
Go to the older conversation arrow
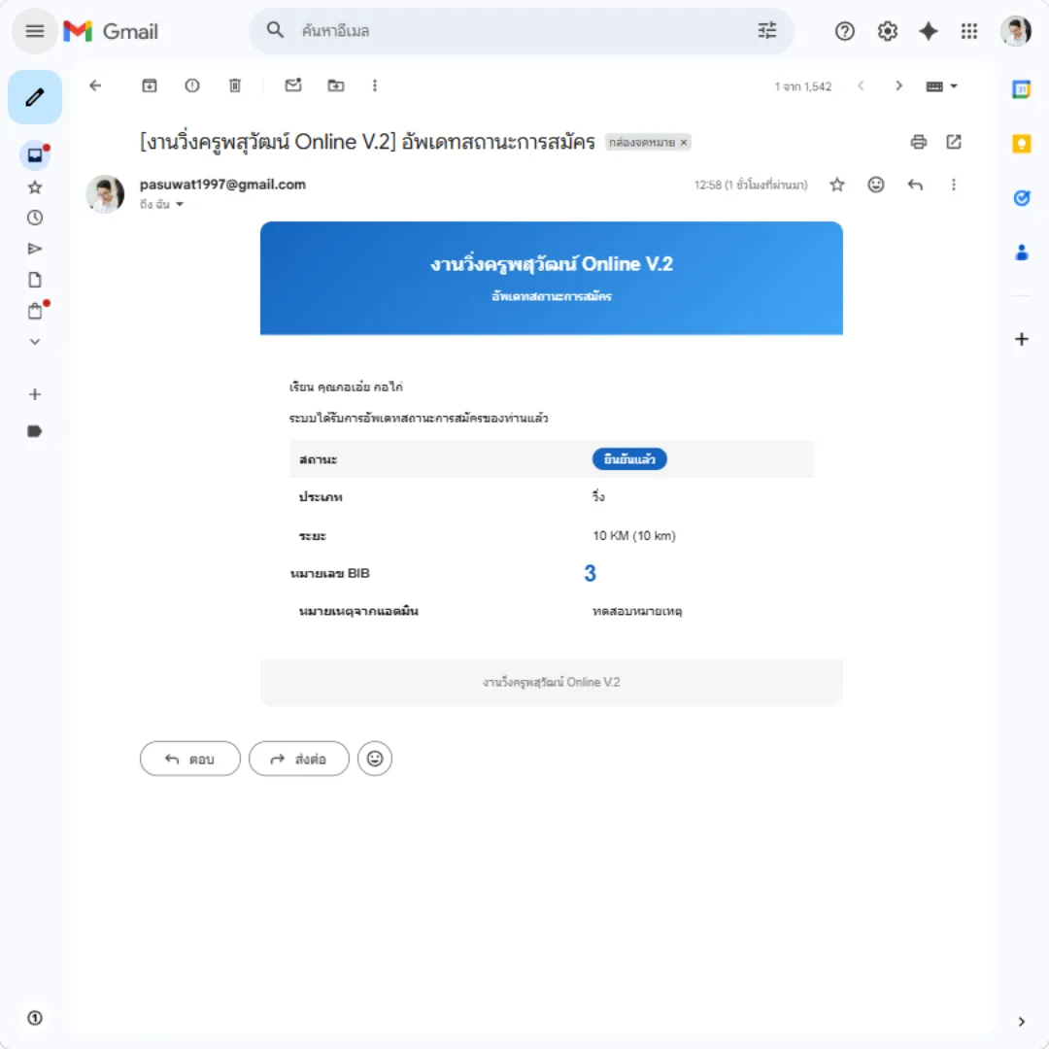point(898,85)
